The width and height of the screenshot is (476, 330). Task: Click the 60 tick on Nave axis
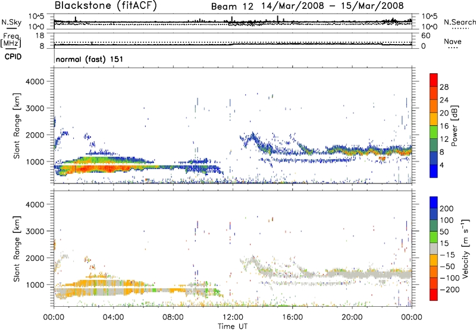(425, 36)
